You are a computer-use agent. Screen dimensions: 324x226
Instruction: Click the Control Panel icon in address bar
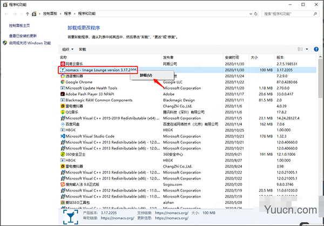click(35, 14)
